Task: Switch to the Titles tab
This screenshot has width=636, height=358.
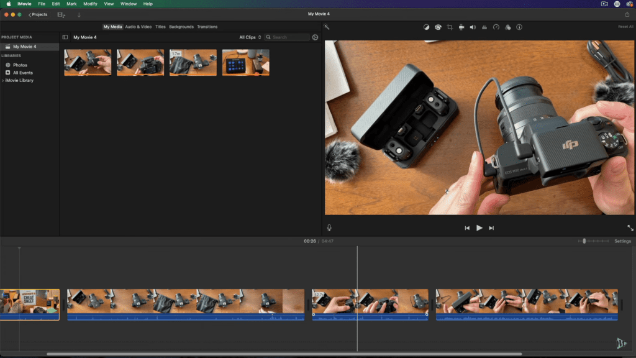Action: [x=160, y=27]
